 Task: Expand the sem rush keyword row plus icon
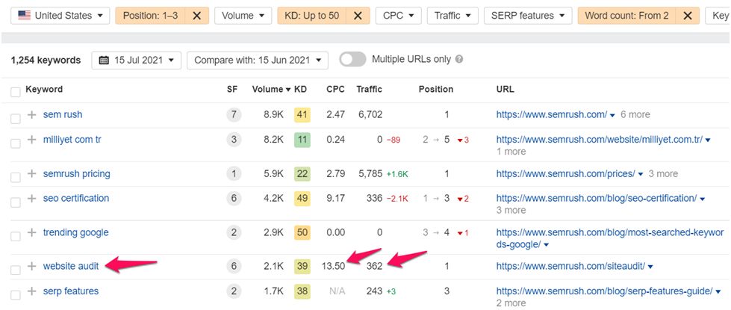[31, 115]
